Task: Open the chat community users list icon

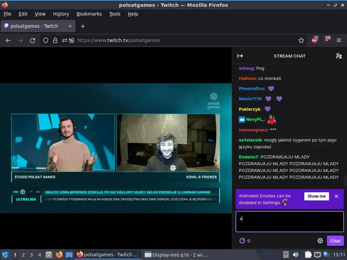Action: coord(339,56)
